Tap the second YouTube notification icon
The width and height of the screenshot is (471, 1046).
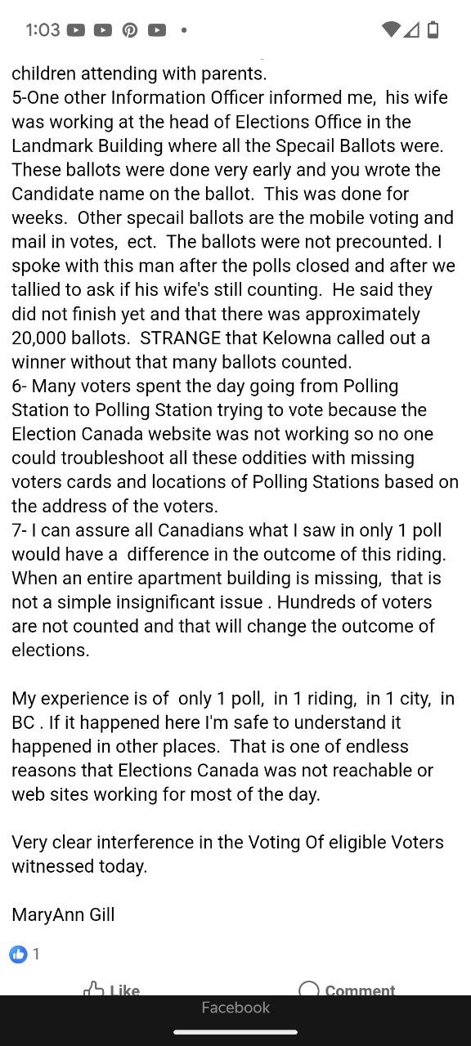coord(103,30)
